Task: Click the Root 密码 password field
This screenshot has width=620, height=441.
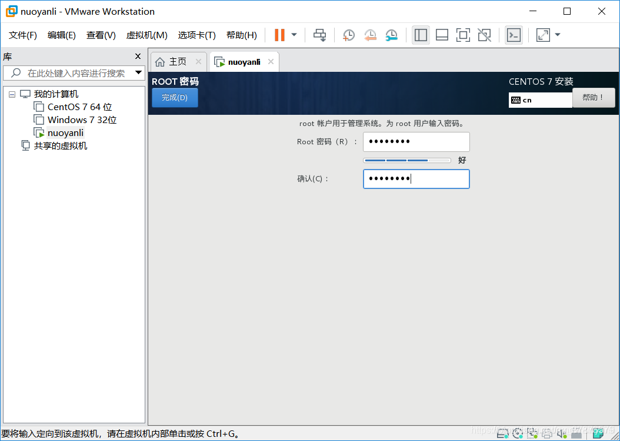Action: pyautogui.click(x=416, y=142)
